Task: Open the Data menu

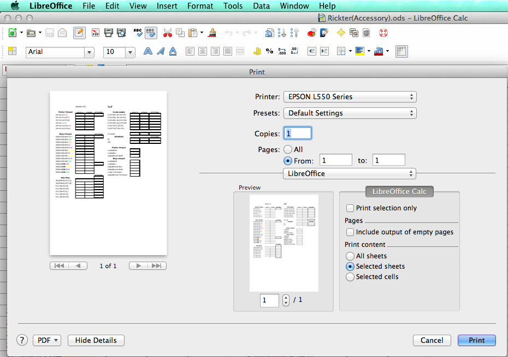Action: pos(262,6)
